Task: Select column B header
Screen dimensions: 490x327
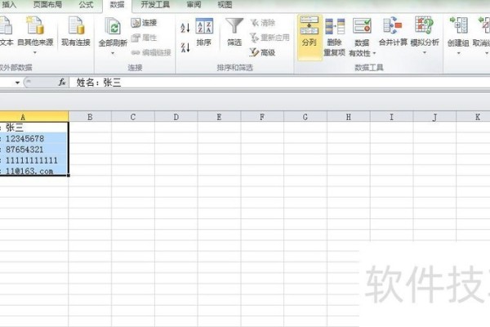Action: point(90,117)
